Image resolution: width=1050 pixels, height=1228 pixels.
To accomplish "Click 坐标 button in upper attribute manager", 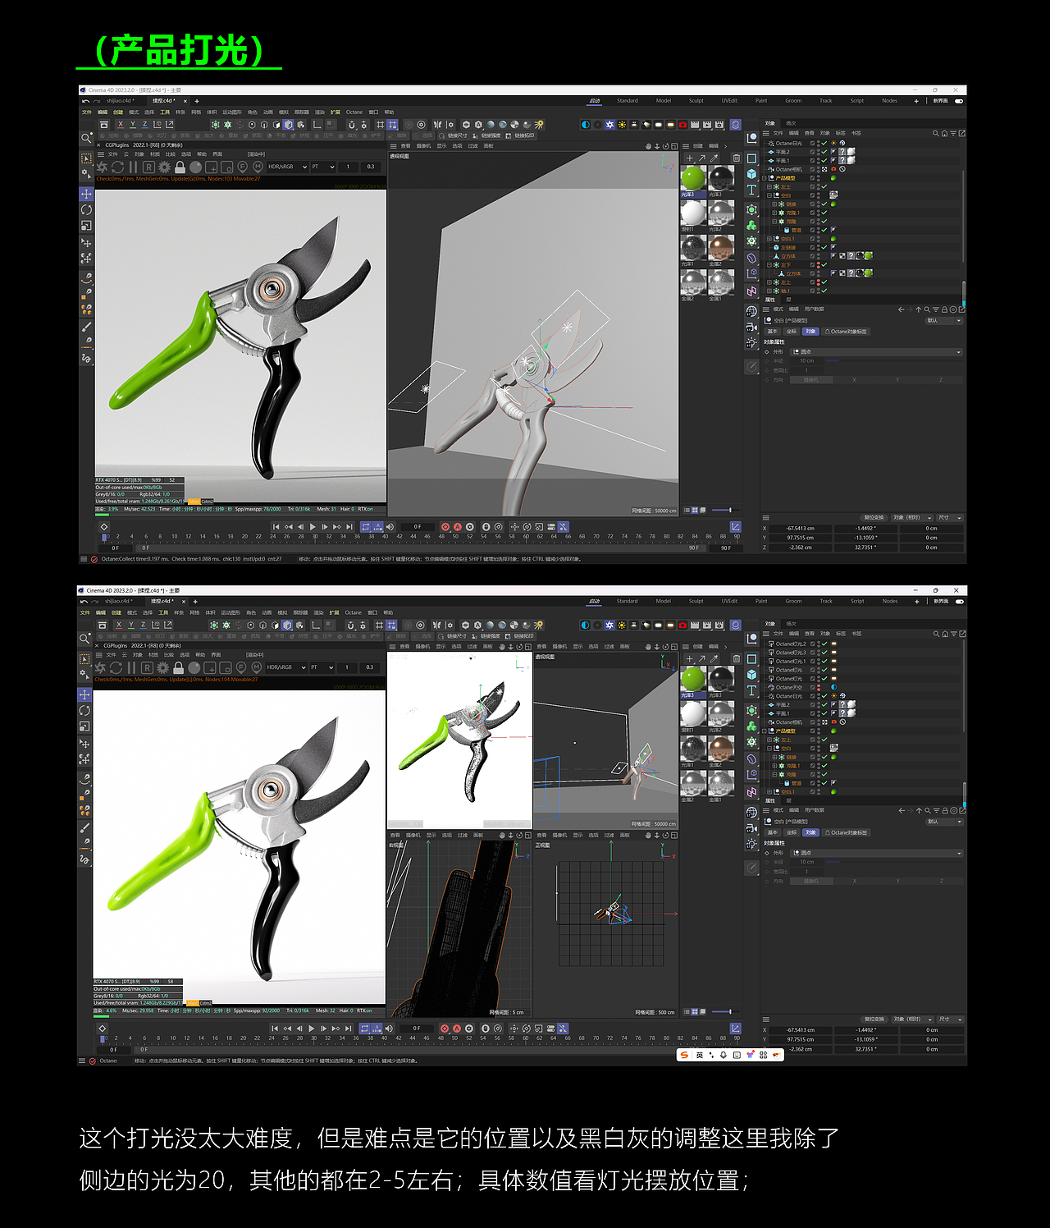I will tap(791, 332).
